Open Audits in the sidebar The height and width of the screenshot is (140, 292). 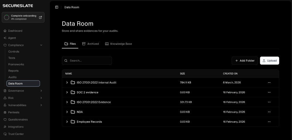[x=13, y=77]
